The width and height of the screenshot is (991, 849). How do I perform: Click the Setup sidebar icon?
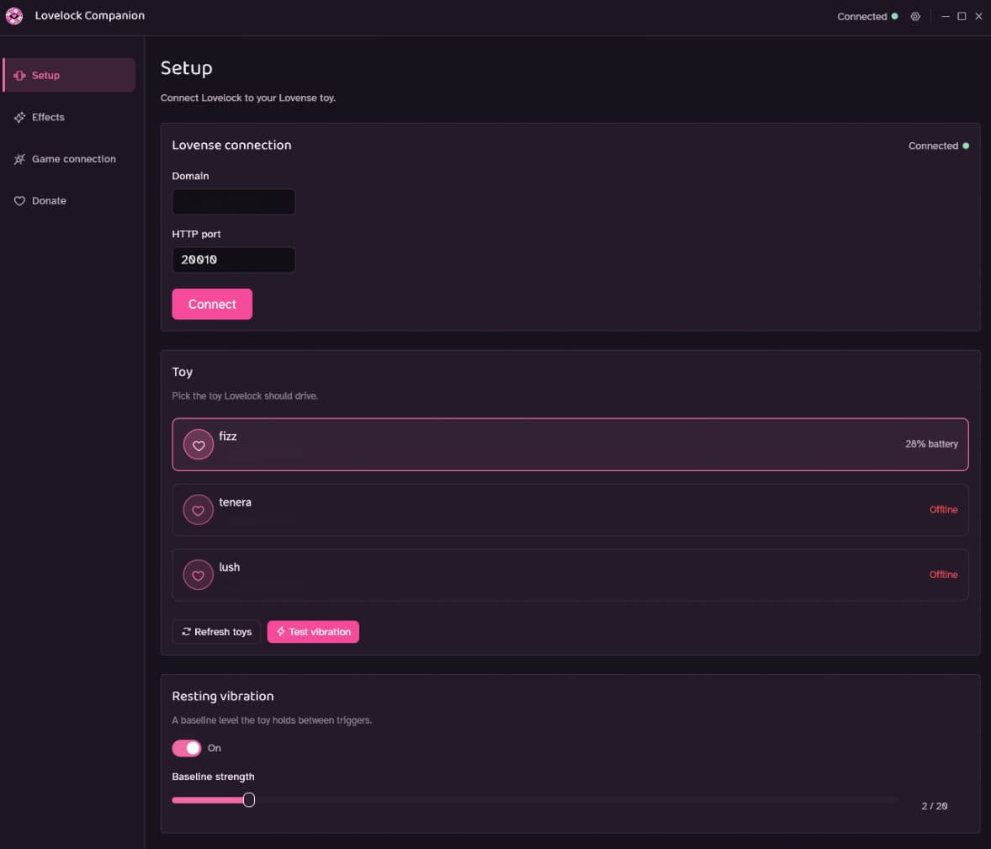pos(19,75)
